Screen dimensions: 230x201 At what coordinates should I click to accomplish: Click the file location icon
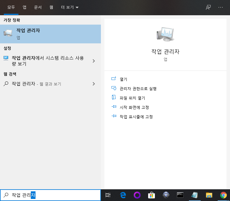[114, 97]
